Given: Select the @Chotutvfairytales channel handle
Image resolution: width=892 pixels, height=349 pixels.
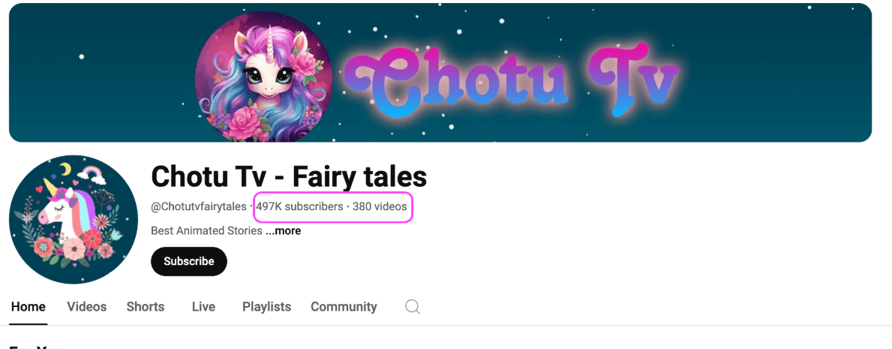Looking at the screenshot, I should pyautogui.click(x=199, y=206).
